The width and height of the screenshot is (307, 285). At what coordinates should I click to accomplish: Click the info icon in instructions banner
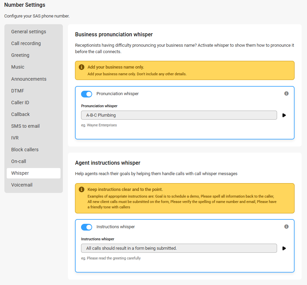click(x=81, y=190)
